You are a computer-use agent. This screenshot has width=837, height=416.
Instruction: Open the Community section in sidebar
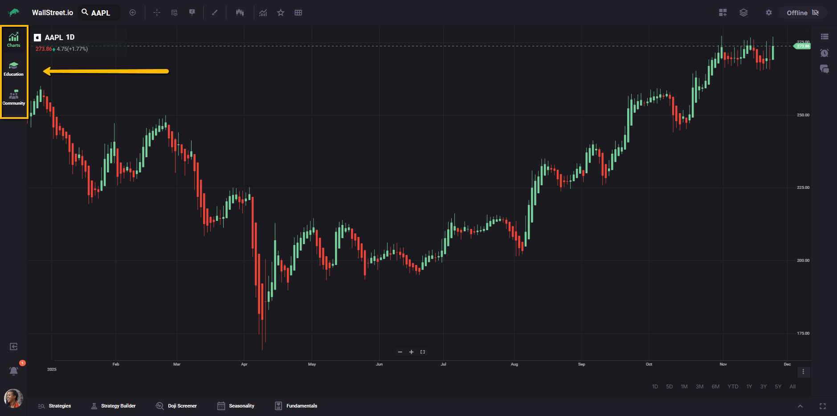coord(13,98)
